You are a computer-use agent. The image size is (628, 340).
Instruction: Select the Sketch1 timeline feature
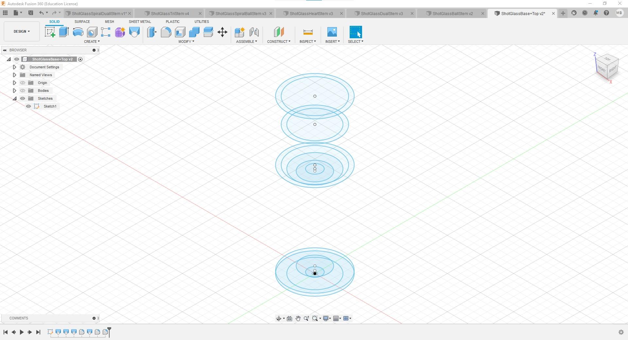50,332
